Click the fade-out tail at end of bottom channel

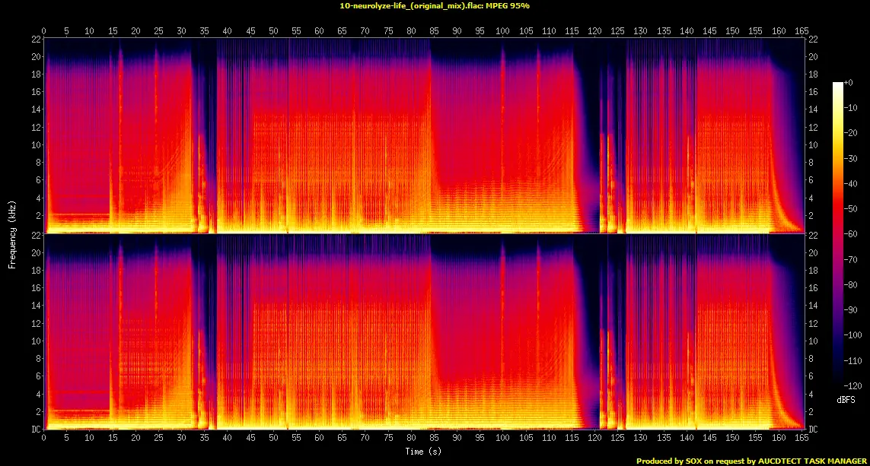click(x=788, y=411)
